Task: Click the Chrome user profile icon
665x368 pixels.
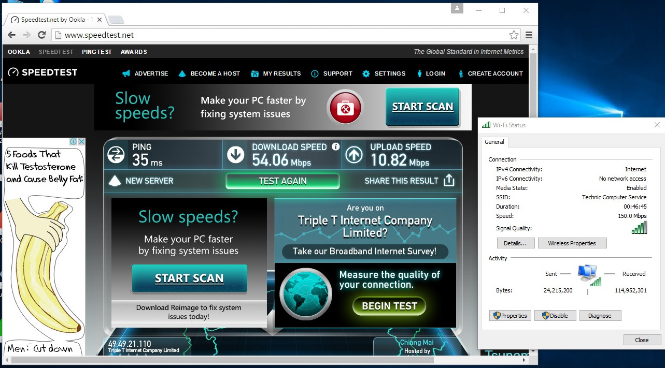Action: 457,8
